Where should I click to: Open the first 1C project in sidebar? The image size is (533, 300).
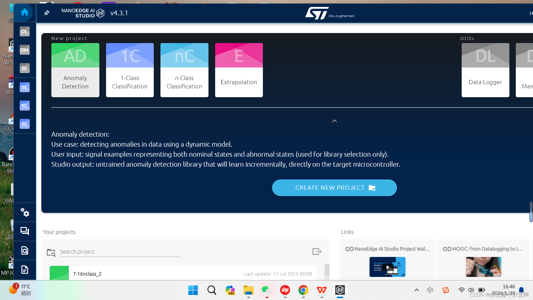(x=24, y=87)
